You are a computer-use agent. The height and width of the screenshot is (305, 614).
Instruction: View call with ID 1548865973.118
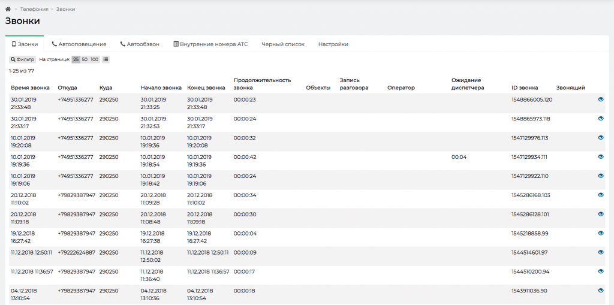click(x=601, y=119)
